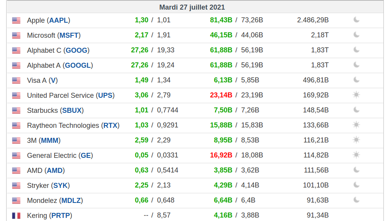Click Starbucks EPS value 1,01
Image resolution: width=390 pixels, height=221 pixels.
coord(142,110)
